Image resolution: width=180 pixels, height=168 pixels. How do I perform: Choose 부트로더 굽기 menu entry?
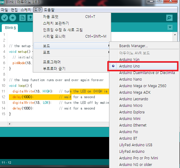coord(72,69)
